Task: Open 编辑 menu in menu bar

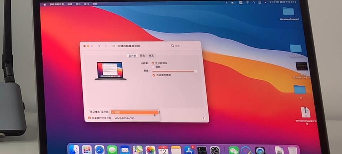Action: [x=70, y=4]
